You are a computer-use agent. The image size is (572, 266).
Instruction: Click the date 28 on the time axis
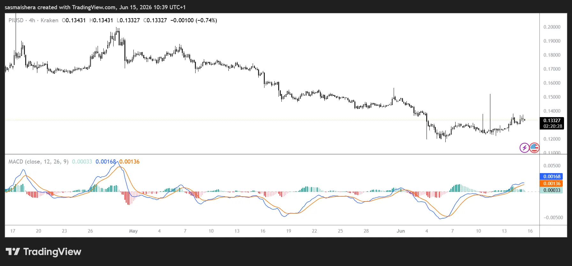[366, 231]
